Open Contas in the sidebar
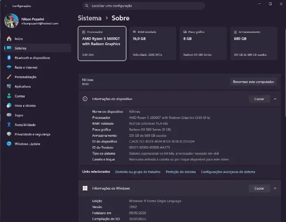 pos(38,96)
